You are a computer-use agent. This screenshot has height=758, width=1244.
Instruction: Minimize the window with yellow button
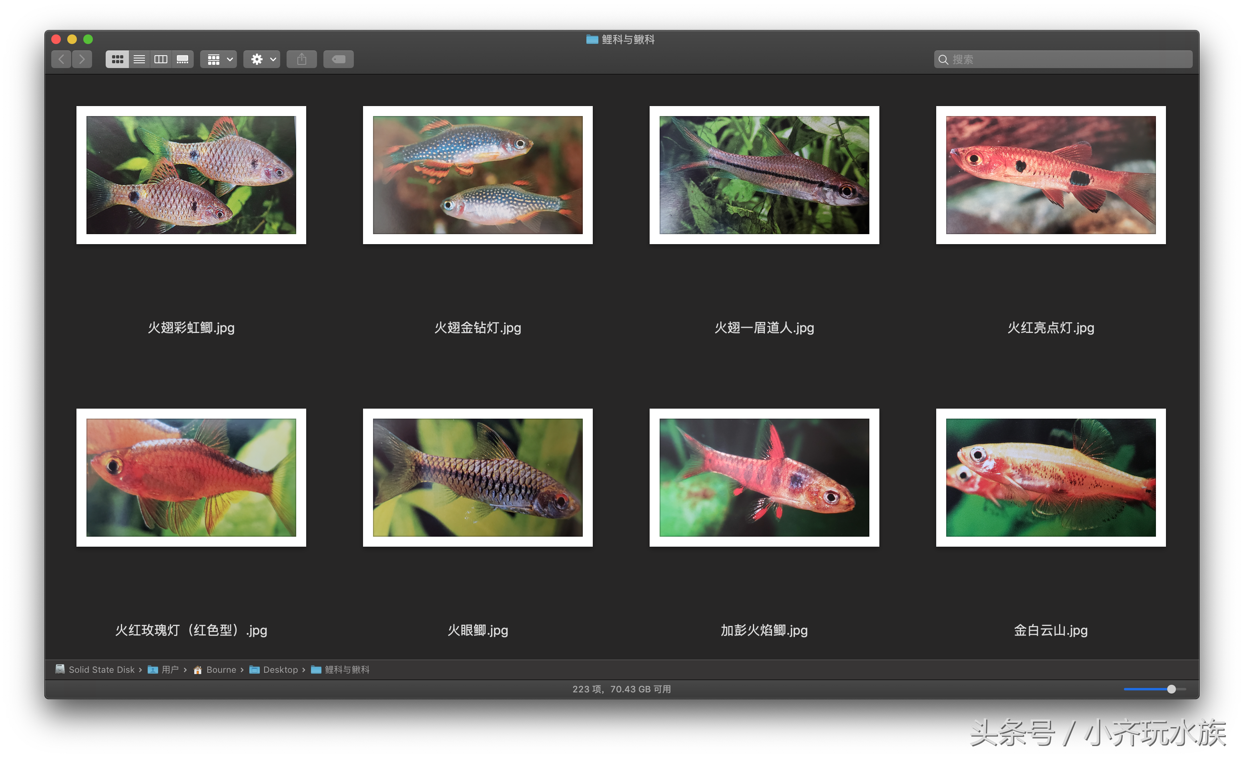[x=72, y=39]
